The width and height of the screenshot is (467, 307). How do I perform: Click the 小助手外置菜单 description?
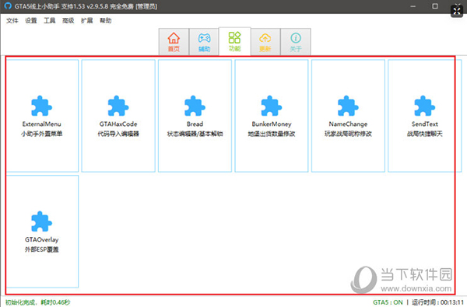(41, 134)
